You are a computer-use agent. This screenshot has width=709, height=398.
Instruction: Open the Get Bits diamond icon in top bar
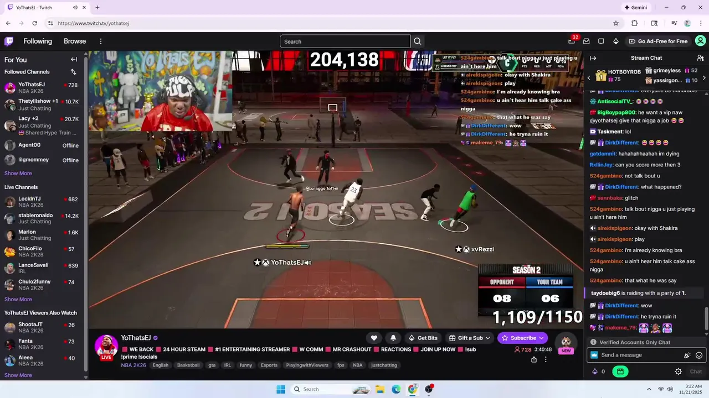click(615, 41)
